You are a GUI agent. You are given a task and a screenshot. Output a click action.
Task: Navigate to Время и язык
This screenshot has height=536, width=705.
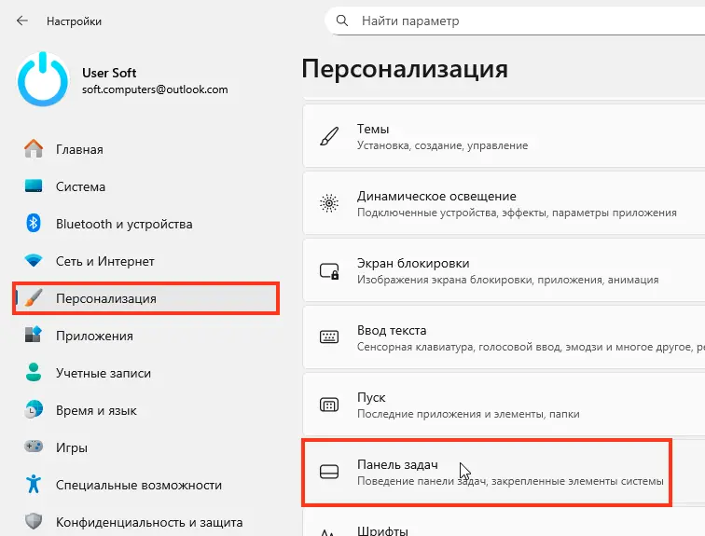click(96, 410)
